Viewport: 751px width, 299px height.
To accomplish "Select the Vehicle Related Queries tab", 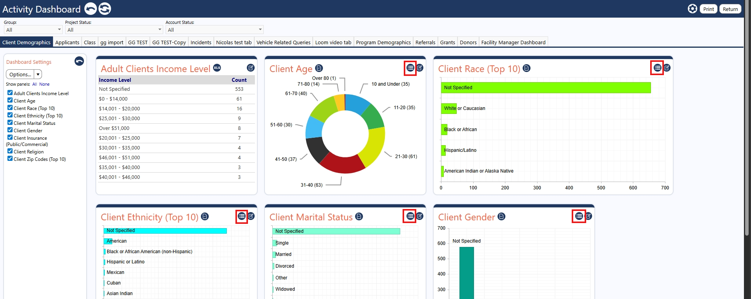I will 283,42.
